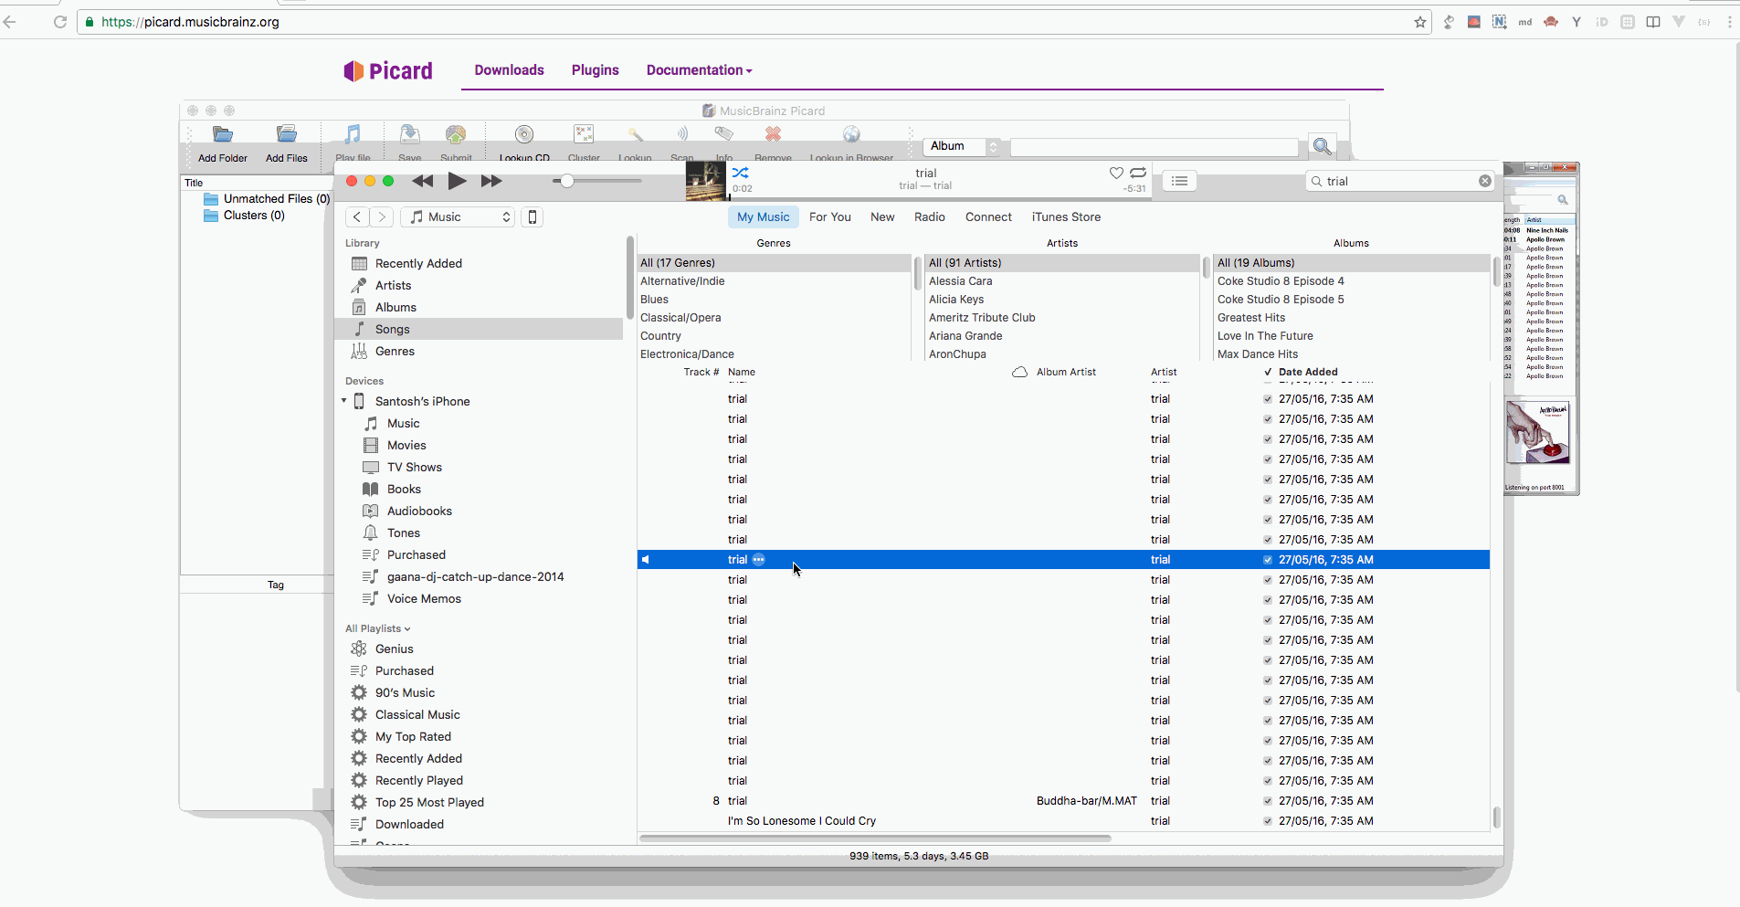Click the Lookup in Browser globe icon
This screenshot has height=907, width=1740.
851,135
